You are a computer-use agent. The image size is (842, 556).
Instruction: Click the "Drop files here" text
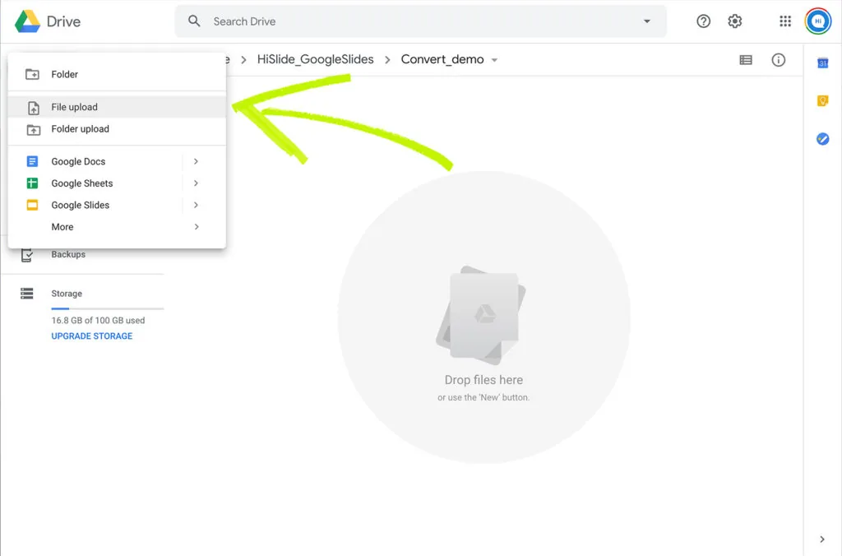click(x=483, y=380)
